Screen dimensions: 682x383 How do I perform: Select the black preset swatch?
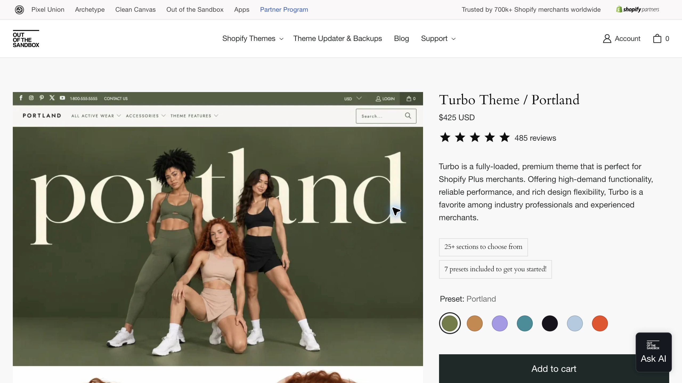pos(550,323)
